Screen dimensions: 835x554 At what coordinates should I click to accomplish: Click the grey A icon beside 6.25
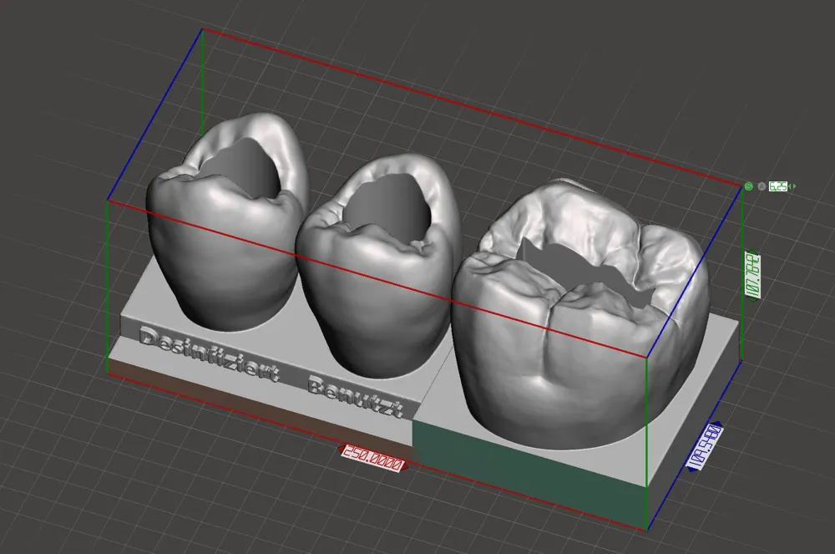coord(762,186)
